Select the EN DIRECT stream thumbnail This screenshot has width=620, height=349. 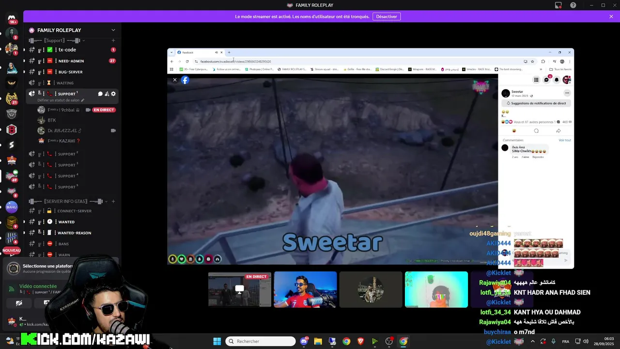pyautogui.click(x=240, y=289)
